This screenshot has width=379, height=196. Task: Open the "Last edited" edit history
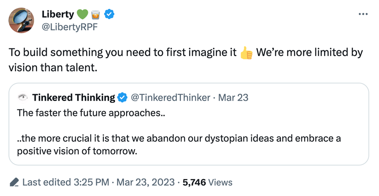(x=47, y=182)
